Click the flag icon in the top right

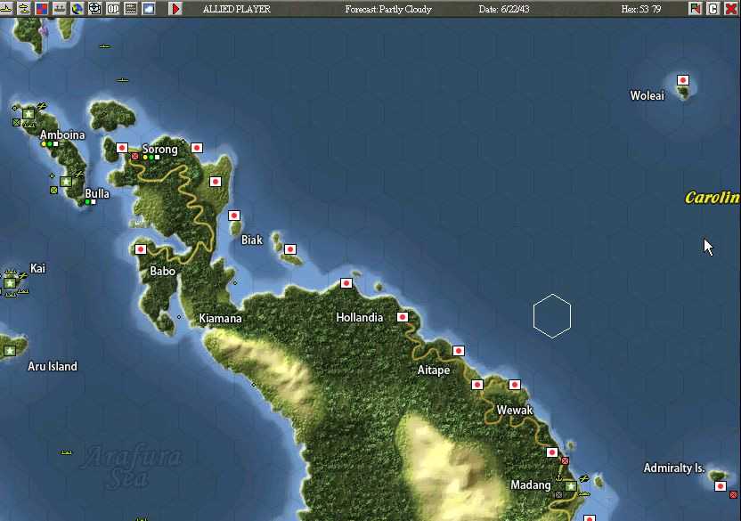696,9
